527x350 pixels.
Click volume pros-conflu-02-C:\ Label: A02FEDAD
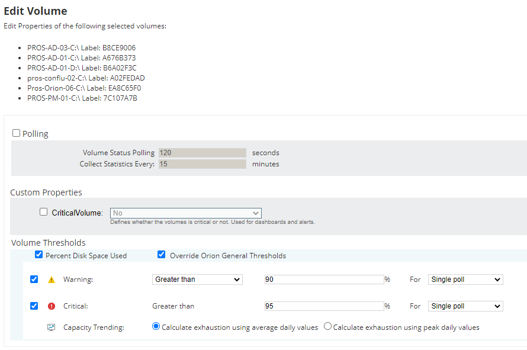86,78
